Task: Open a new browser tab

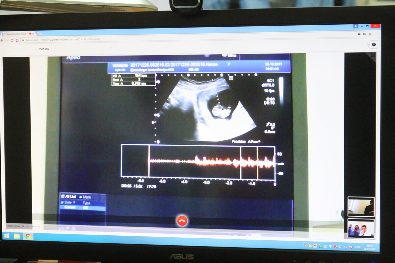Action: pyautogui.click(x=40, y=34)
